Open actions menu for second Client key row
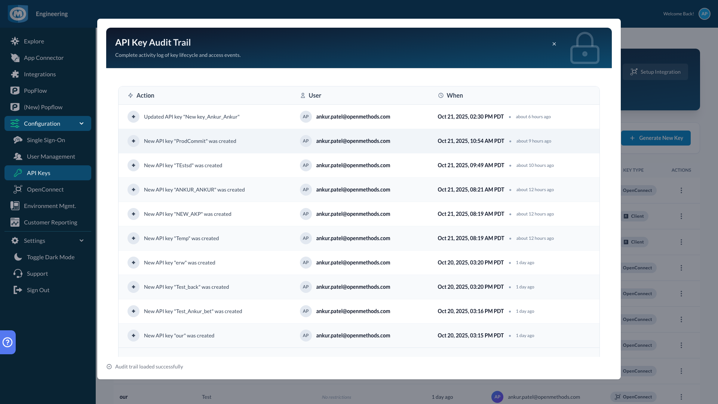This screenshot has height=404, width=718. (x=681, y=242)
